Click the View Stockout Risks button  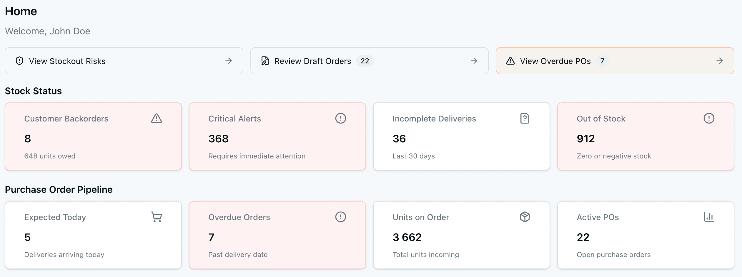124,61
